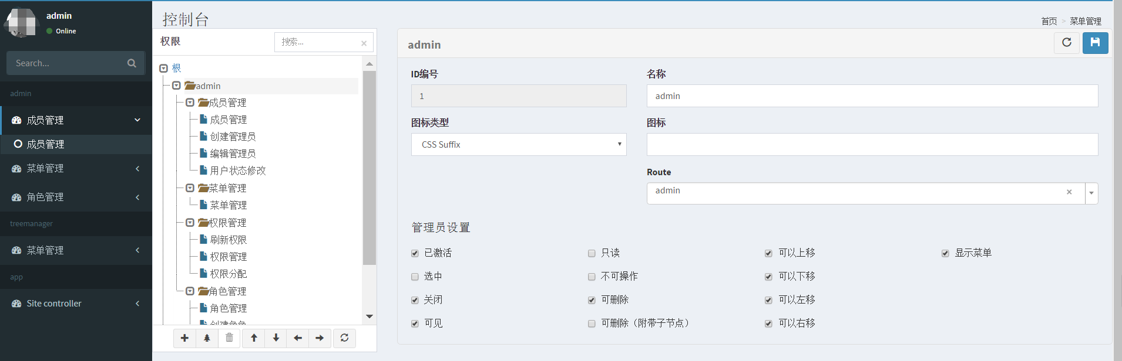1122x361 pixels.
Task: Open the 图标类型 CSS Suffix dropdown
Action: pos(519,145)
